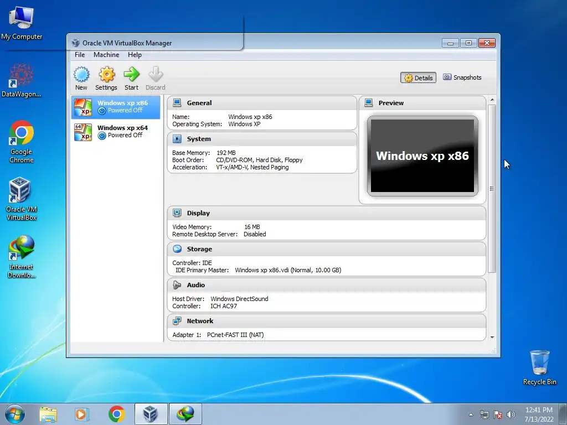Click the VirtualBox title bar cube icon
The width and height of the screenshot is (567, 425).
pos(75,43)
